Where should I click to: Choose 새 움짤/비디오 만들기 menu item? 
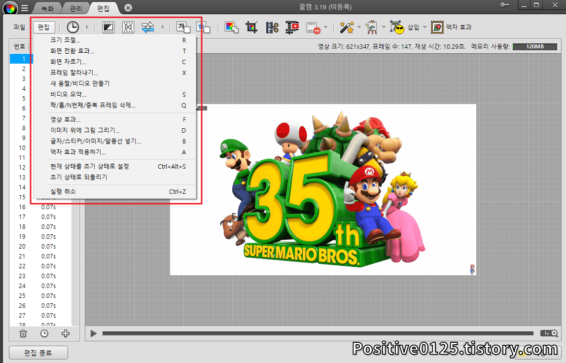point(115,83)
